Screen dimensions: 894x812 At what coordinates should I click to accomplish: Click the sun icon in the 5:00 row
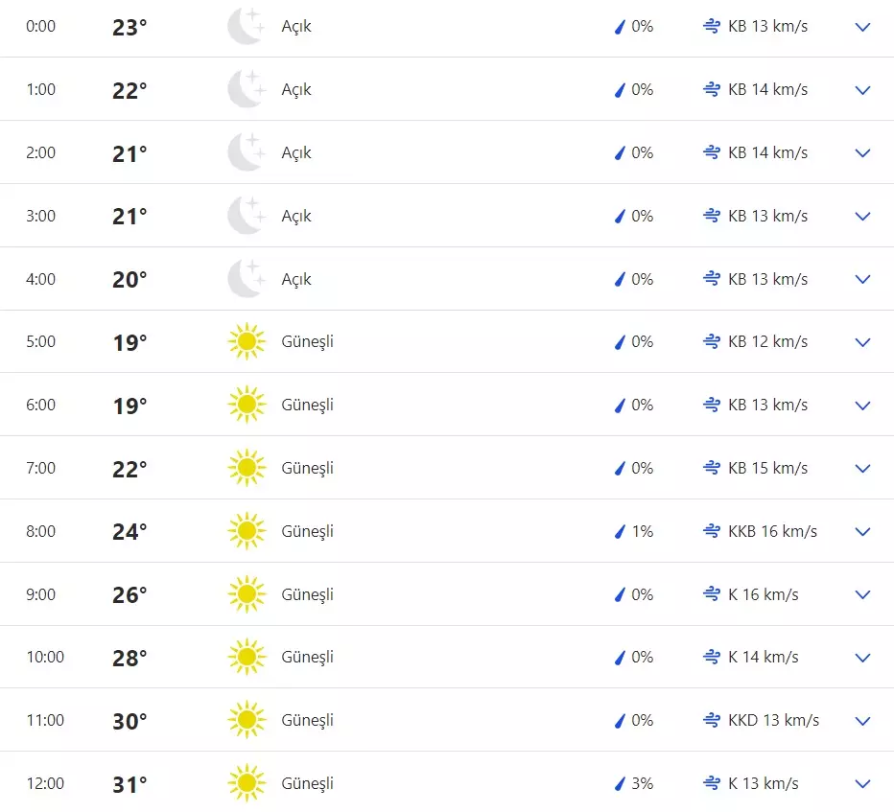click(x=247, y=342)
